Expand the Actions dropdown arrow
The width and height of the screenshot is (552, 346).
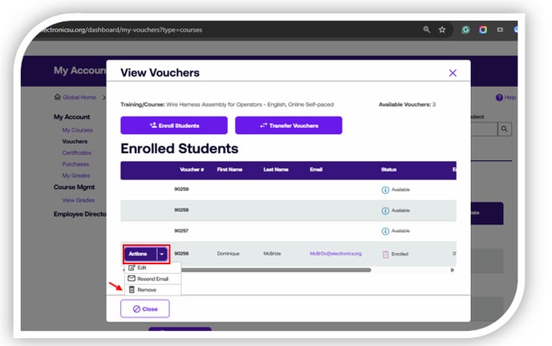coord(161,254)
